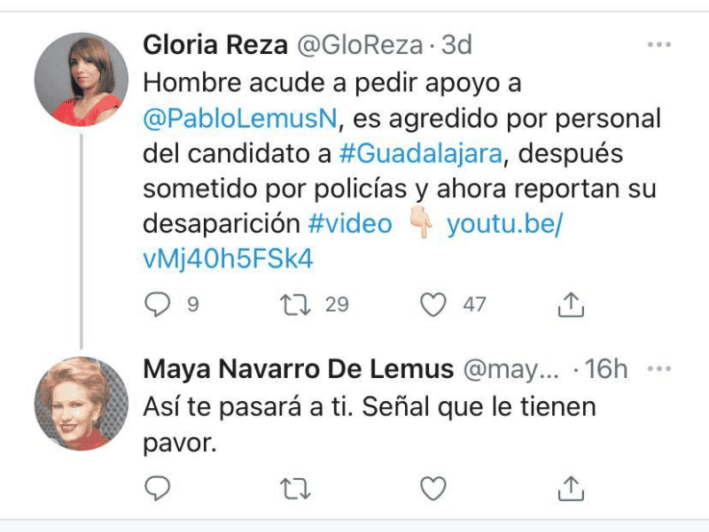
Task: Open the @PabloLemusN mention
Action: coord(241,118)
